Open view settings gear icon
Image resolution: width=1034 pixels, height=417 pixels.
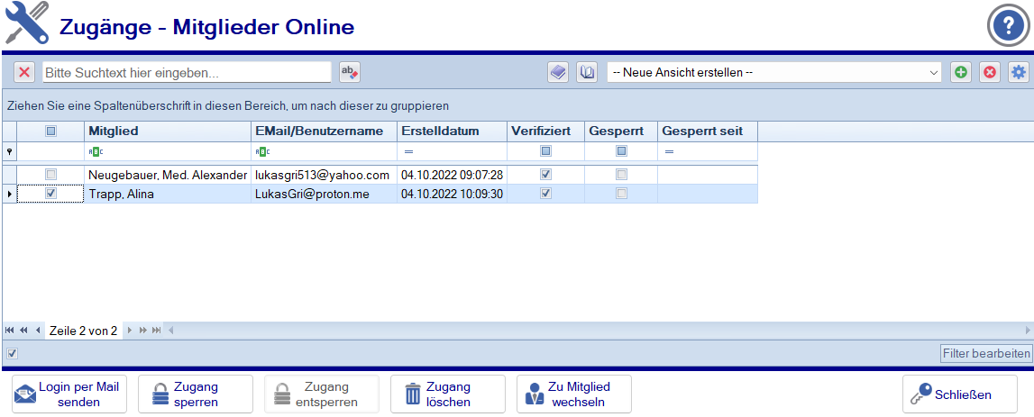pyautogui.click(x=1018, y=72)
